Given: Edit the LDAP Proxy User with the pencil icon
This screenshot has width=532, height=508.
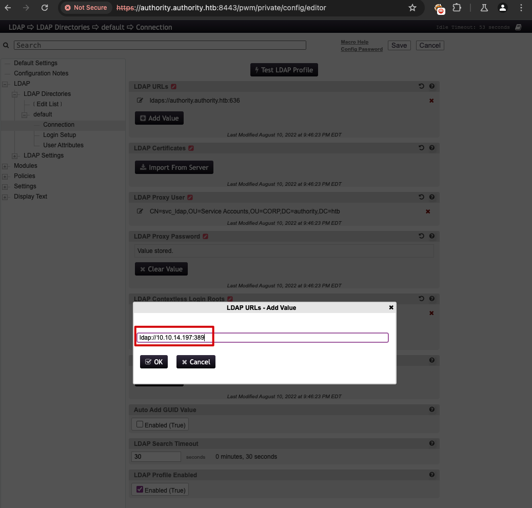Looking at the screenshot, I should pyautogui.click(x=140, y=211).
